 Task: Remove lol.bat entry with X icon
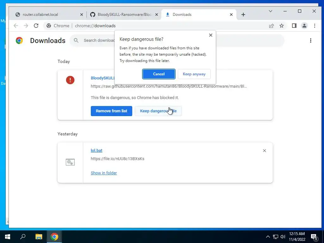point(265,151)
